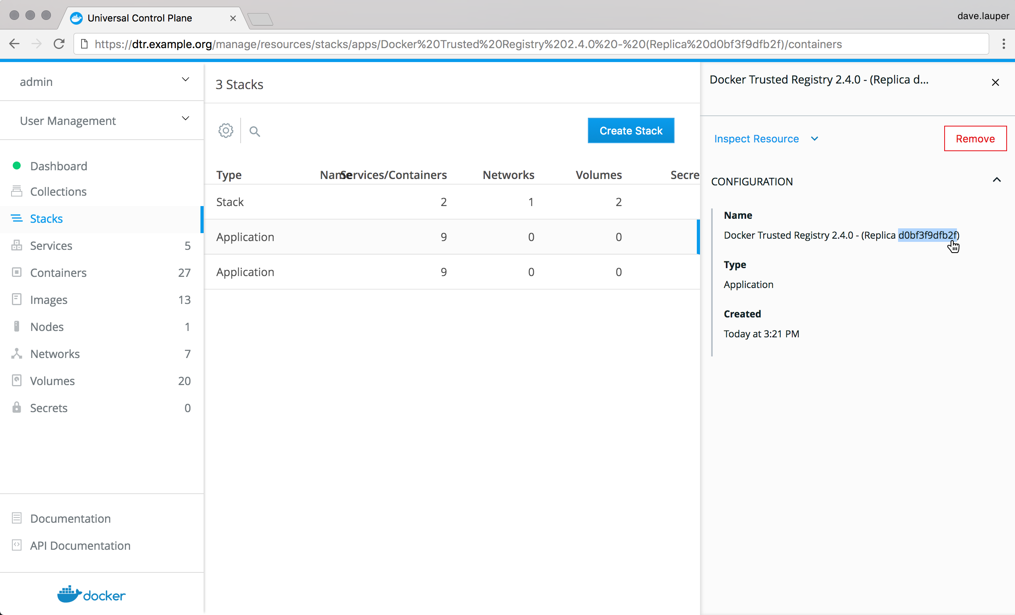Click the Networks icon in the sidebar

16,353
